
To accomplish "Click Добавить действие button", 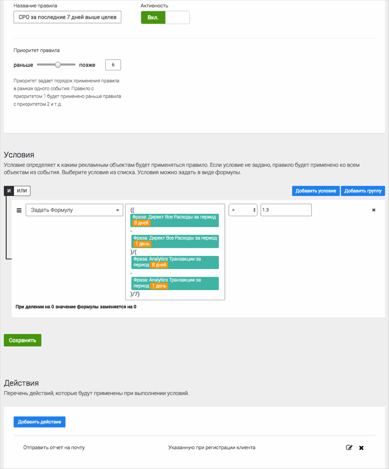I will pyautogui.click(x=39, y=422).
